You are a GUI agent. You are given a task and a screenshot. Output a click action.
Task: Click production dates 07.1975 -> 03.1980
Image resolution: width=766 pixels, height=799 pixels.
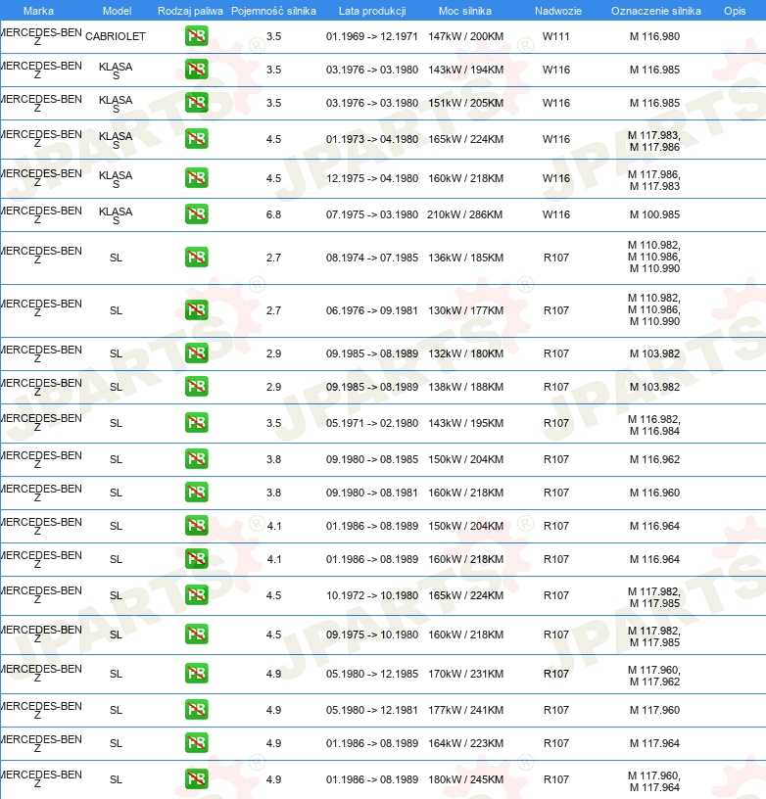pyautogui.click(x=372, y=214)
